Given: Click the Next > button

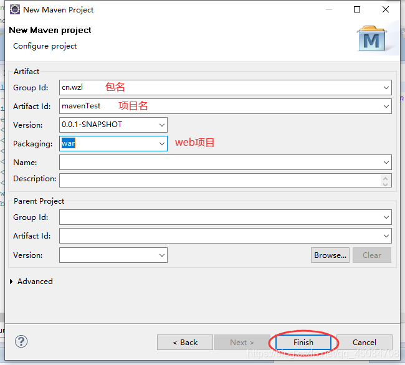Looking at the screenshot, I should click(242, 343).
